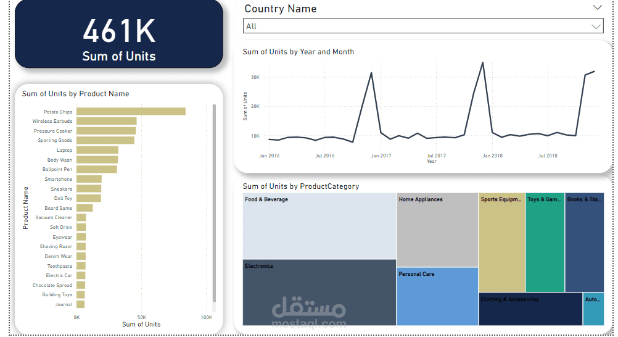Click the Laptop bar

pos(97,150)
